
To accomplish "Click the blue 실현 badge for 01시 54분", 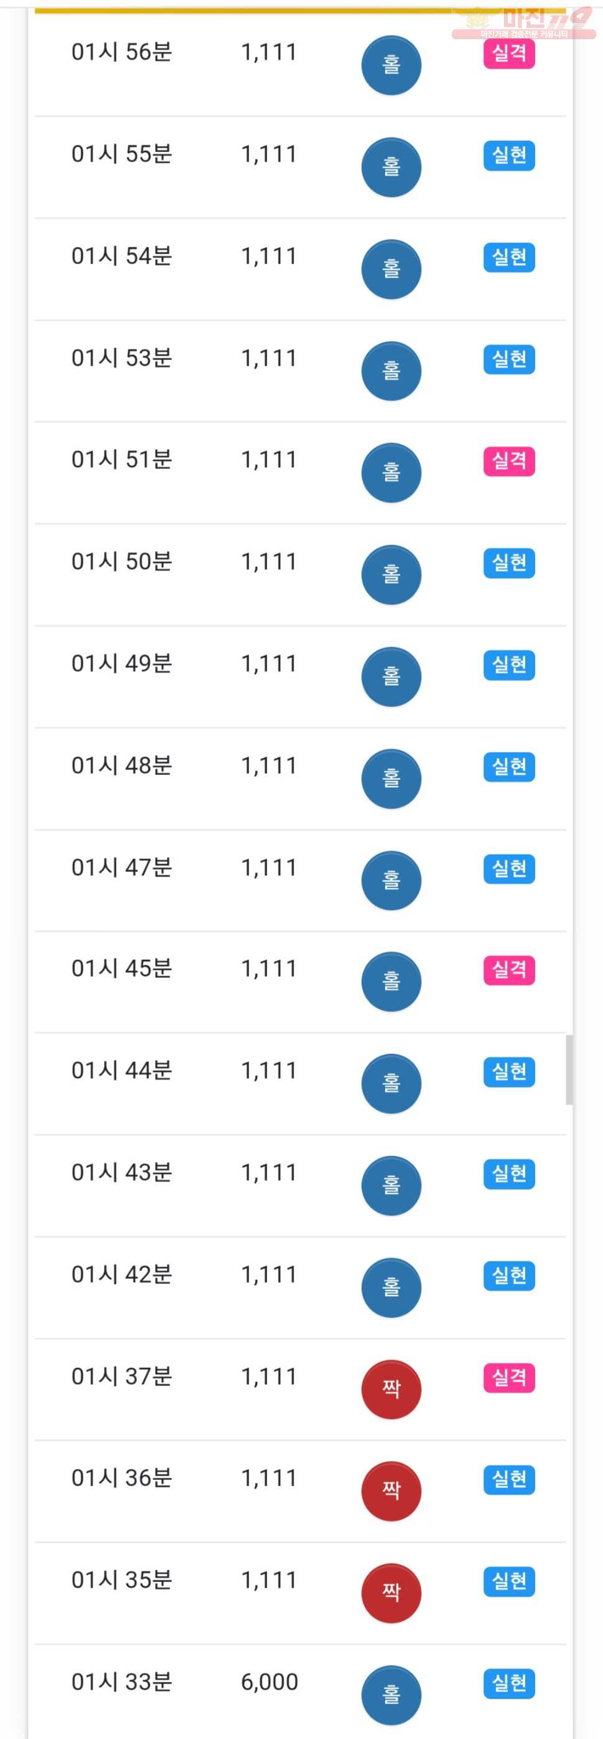I will coord(509,257).
